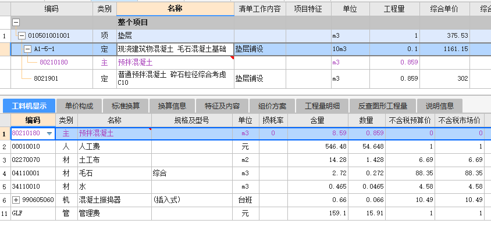Click the 预拌混凝土 name in the upper table

click(136, 63)
